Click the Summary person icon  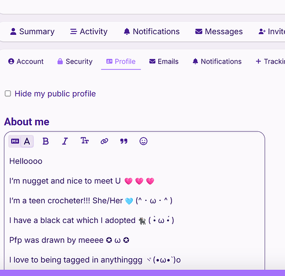click(x=13, y=31)
